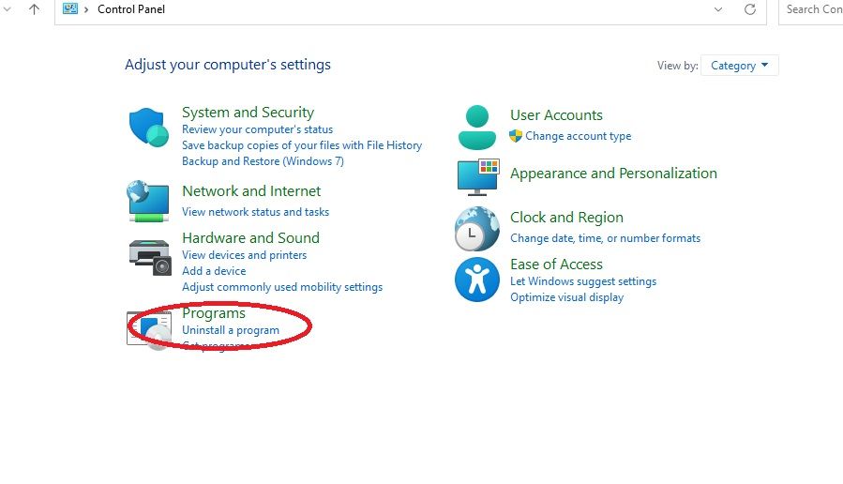Open the View by Category dropdown

(739, 66)
